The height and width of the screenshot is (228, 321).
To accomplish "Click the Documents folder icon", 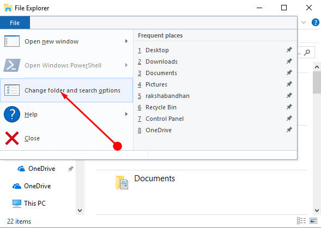I will (x=122, y=183).
